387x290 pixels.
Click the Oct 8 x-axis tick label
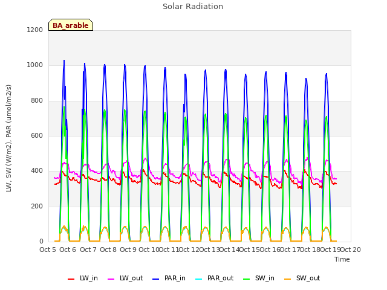pyautogui.click(x=108, y=250)
